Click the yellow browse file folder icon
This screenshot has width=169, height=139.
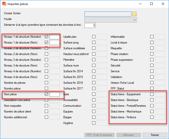pos(134,14)
